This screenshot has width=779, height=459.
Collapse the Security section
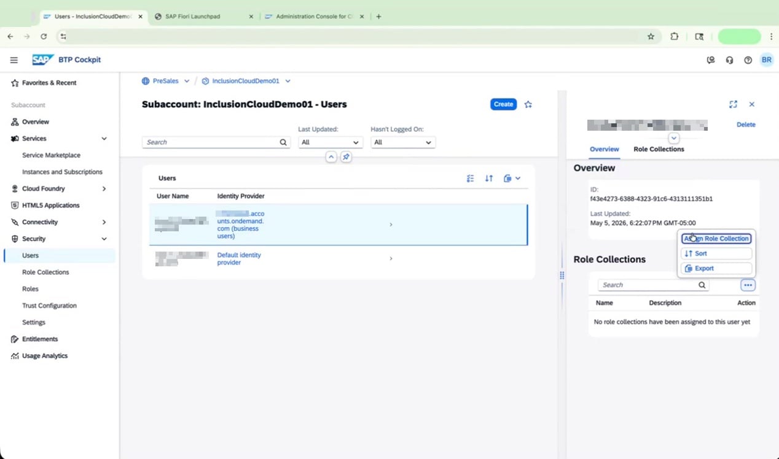(104, 239)
